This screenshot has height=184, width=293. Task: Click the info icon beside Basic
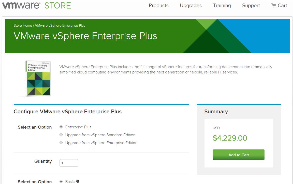pos(78,181)
